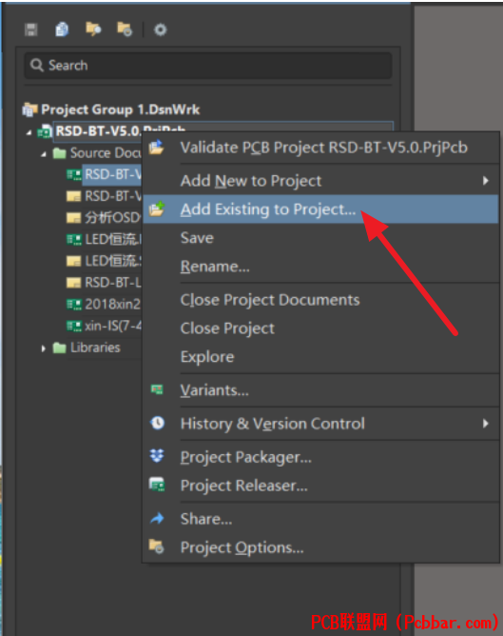Open the gear settings icon

[161, 30]
